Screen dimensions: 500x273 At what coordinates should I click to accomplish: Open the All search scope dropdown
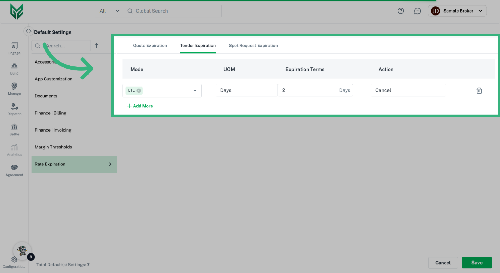pos(109,11)
